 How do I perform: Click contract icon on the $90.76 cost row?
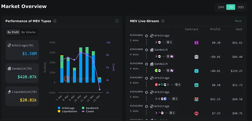[x=196, y=113]
